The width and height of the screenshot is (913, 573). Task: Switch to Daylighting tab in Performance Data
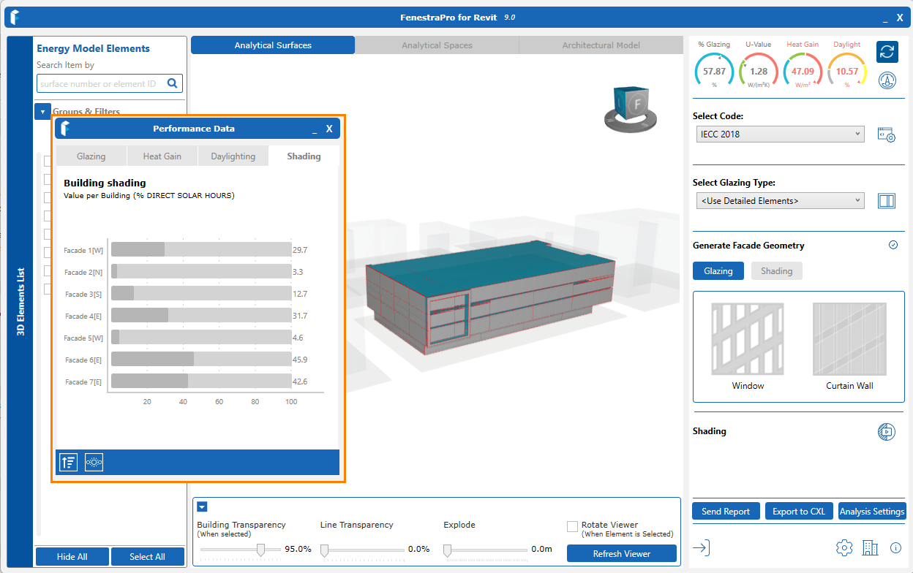click(x=233, y=156)
